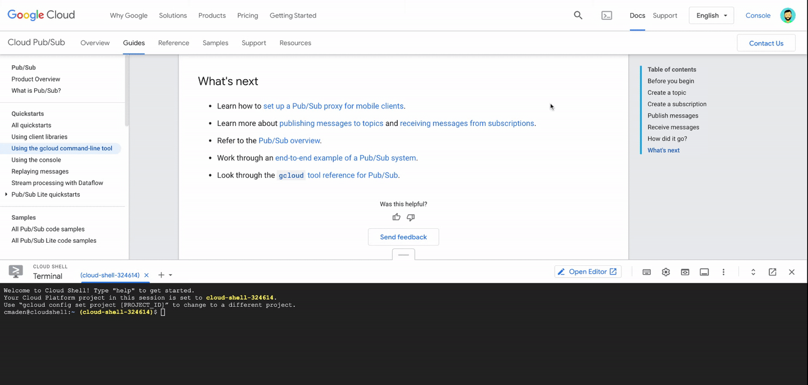Screen dimensions: 808x385
Task: Open the Pricing page
Action: click(x=248, y=15)
